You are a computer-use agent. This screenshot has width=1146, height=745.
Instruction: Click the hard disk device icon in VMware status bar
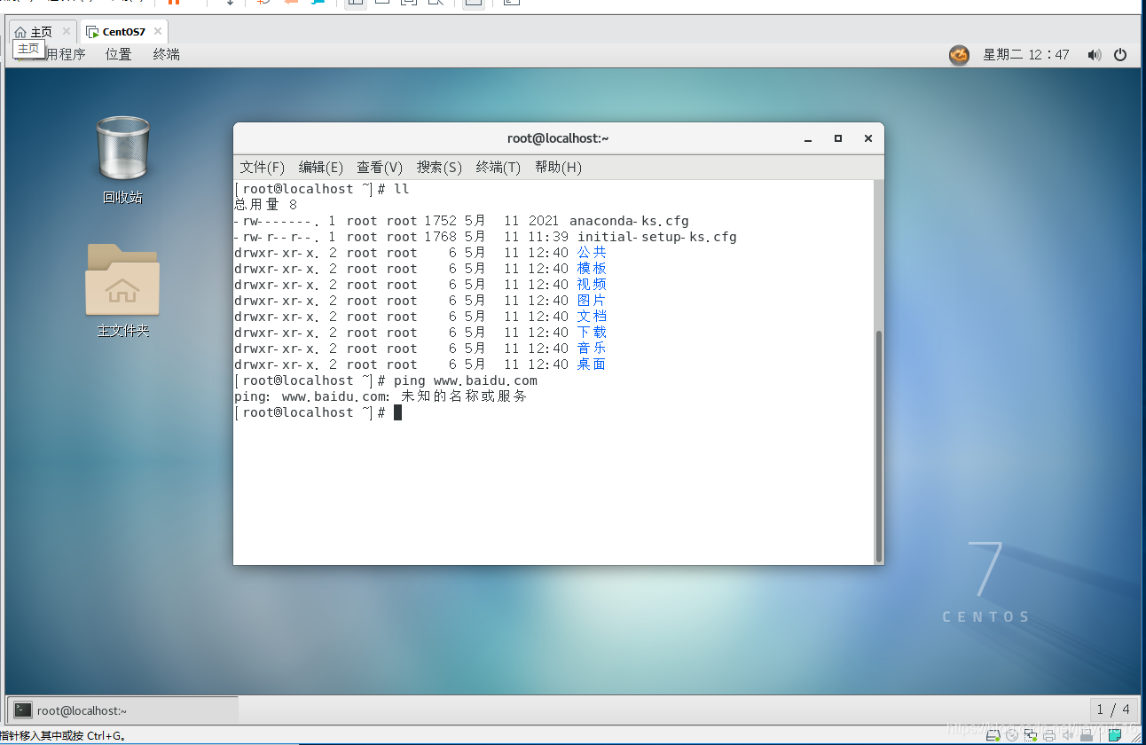coord(993,735)
